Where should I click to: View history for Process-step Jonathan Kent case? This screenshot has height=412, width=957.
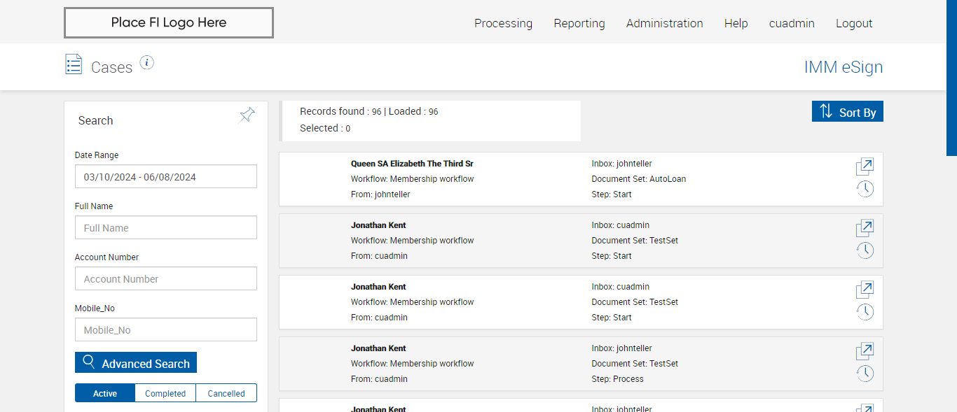(865, 373)
